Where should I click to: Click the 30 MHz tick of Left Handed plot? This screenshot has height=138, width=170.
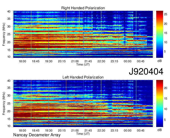pos(9,95)
